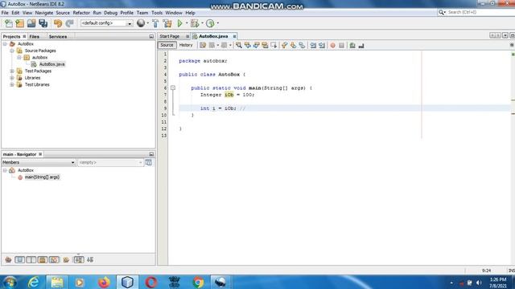Toggle Bookmark icon in editor toolbar
Image resolution: width=515 pixels, height=289 pixels.
point(302,45)
